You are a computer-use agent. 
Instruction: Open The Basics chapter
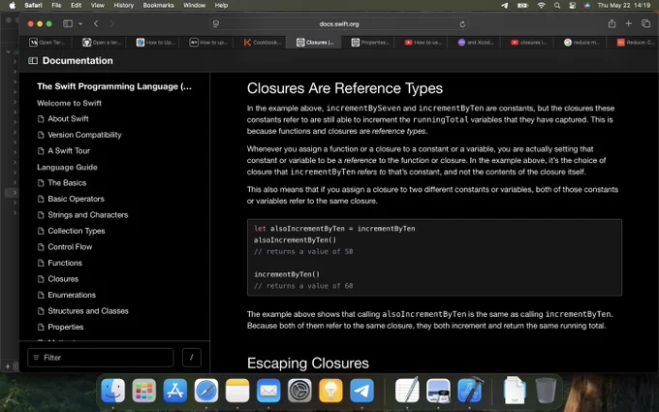(67, 183)
